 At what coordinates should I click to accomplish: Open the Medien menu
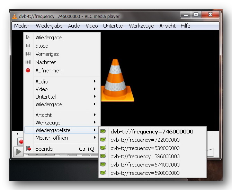[22, 26]
